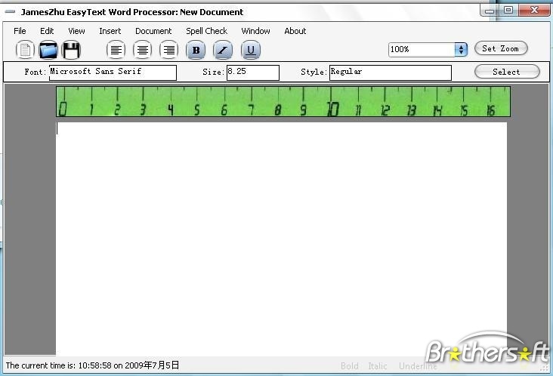
Task: Click the Bold indicator in status bar
Action: click(350, 366)
